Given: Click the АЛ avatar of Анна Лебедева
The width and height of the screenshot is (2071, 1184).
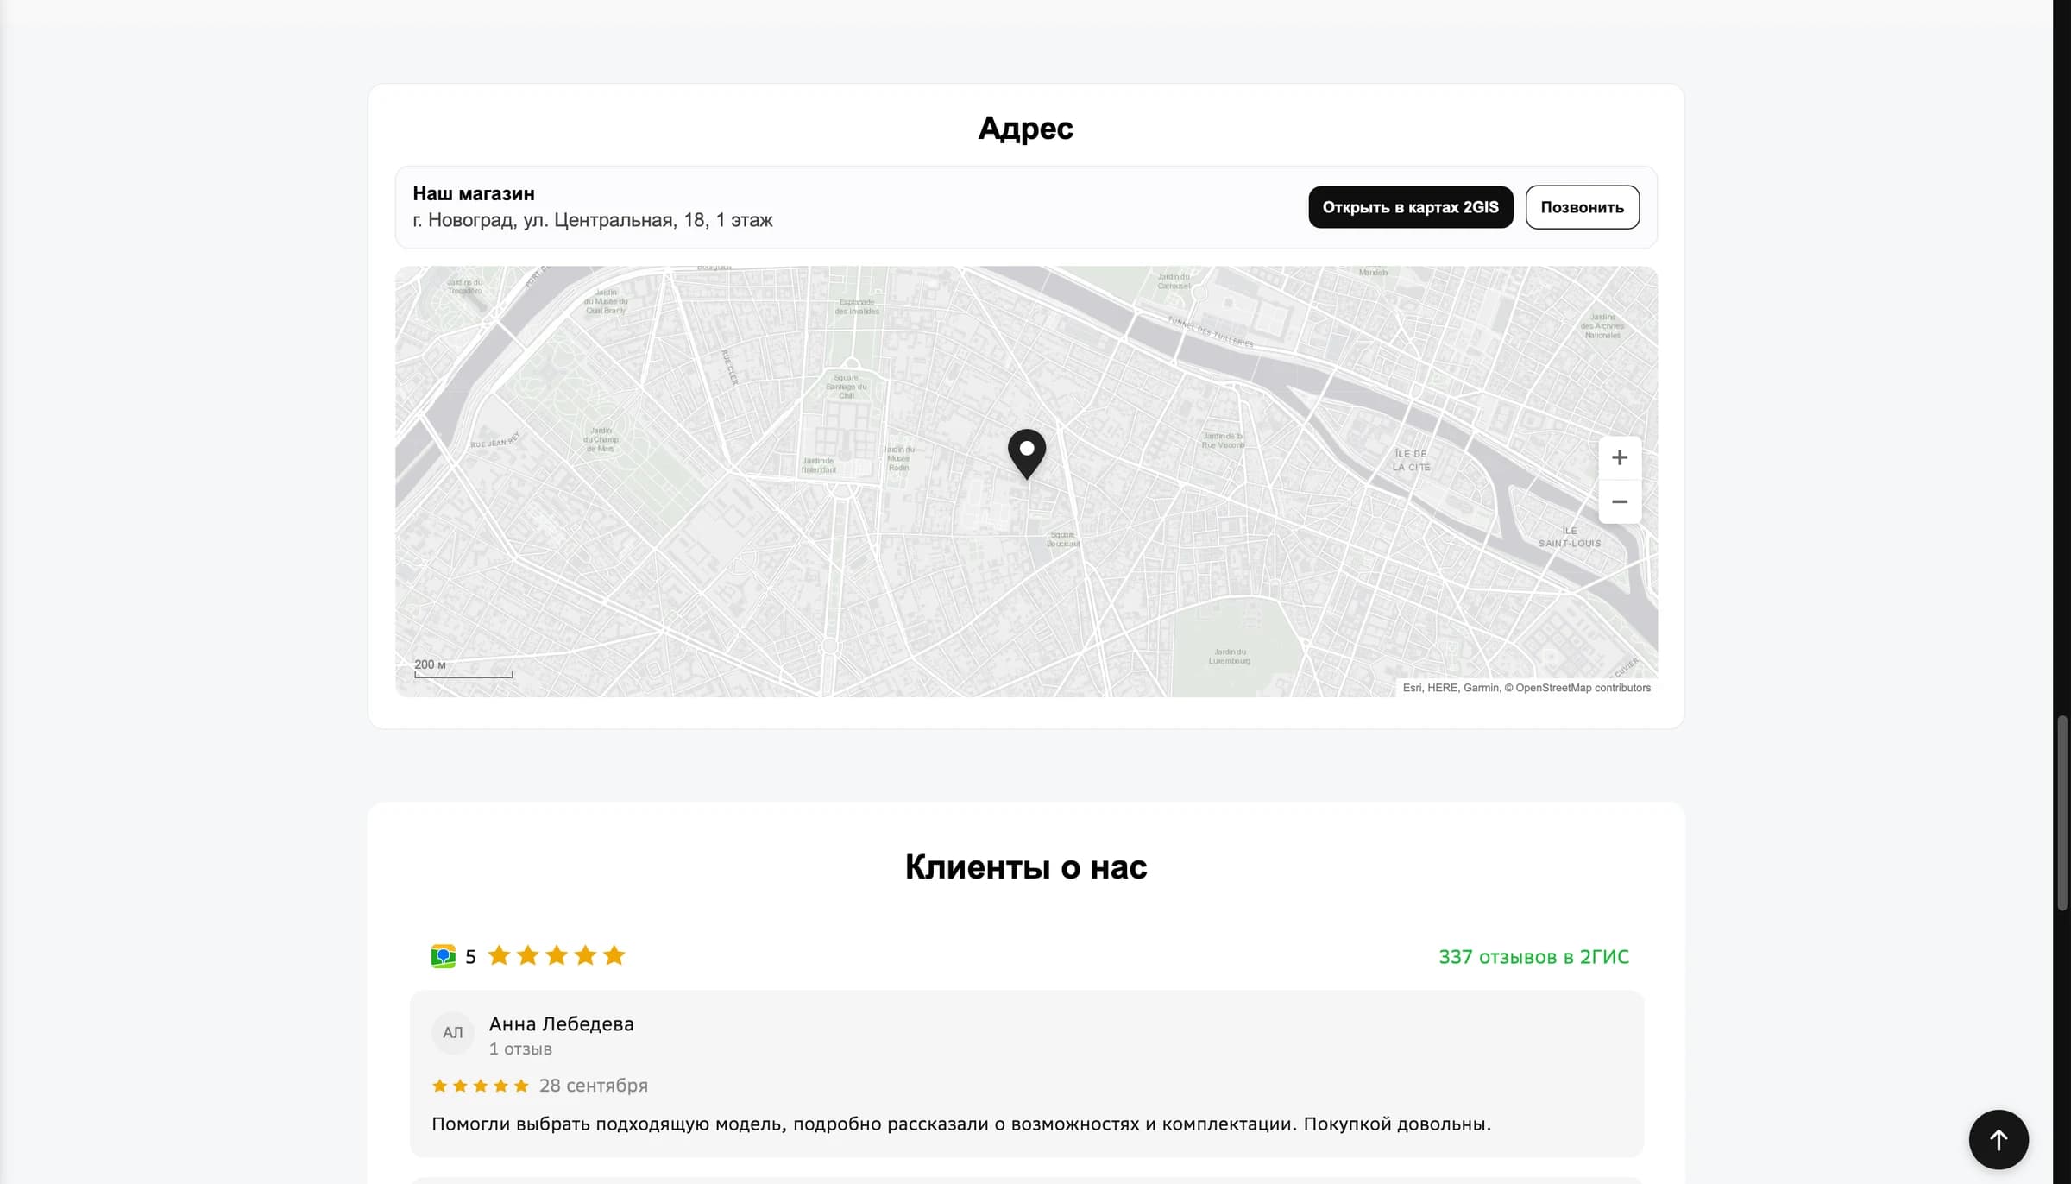Looking at the screenshot, I should click(452, 1033).
